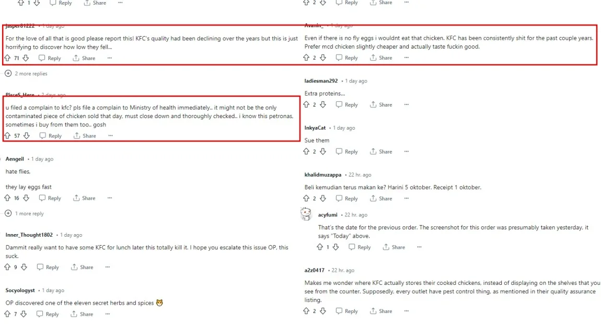The height and width of the screenshot is (324, 601).
Task: Open khalidmuzappa's user profile
Action: [323, 175]
